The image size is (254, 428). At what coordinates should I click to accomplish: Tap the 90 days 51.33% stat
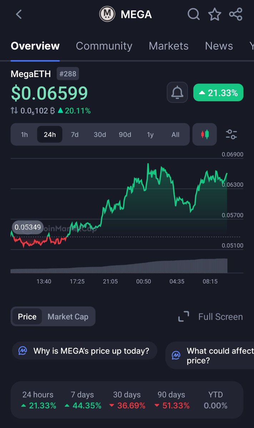[171, 400]
